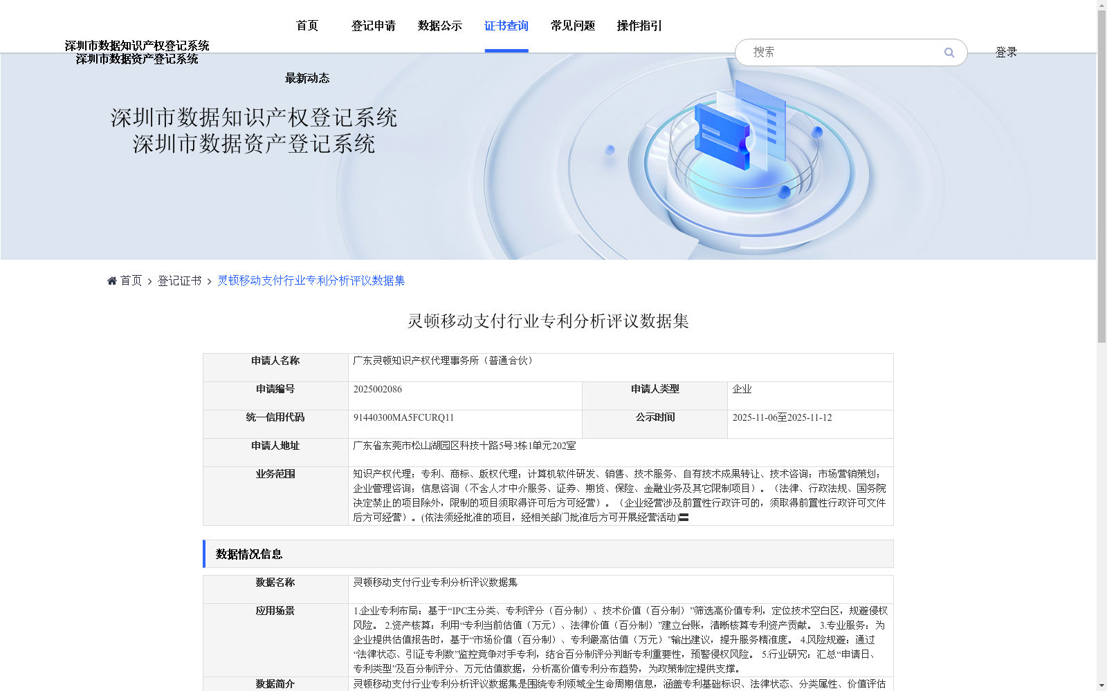Select application number 2025002086
This screenshot has height=691, width=1107.
tap(378, 389)
